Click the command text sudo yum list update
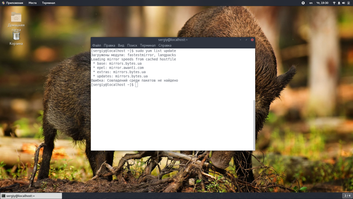Viewport: 353px width, 199px height. coord(156,51)
